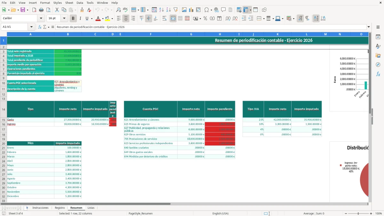Screen dimensions: 384x216
Task: Expand the Name Box dropdown
Action: tap(31, 27)
